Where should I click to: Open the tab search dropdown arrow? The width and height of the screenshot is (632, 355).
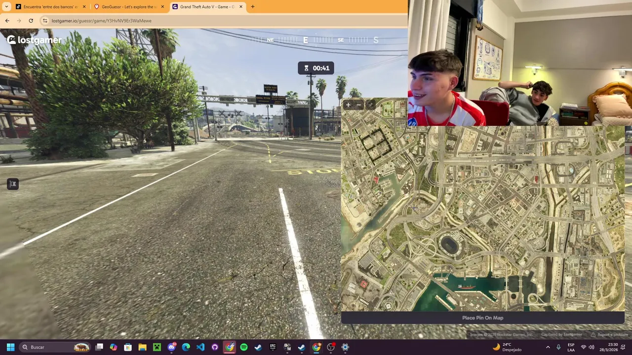pos(6,6)
